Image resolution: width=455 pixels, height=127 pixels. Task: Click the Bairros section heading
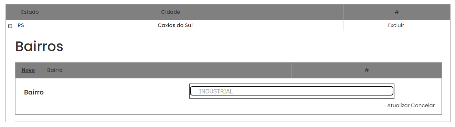[39, 46]
